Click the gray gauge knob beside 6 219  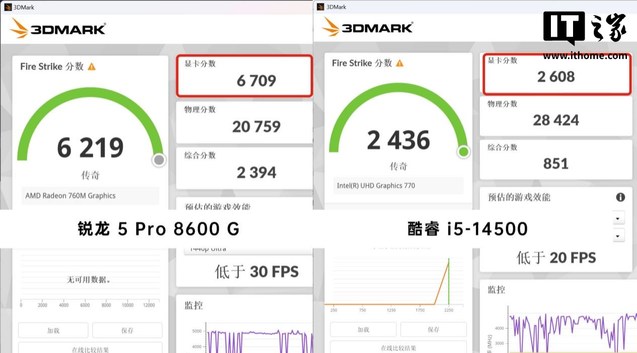[x=159, y=160]
